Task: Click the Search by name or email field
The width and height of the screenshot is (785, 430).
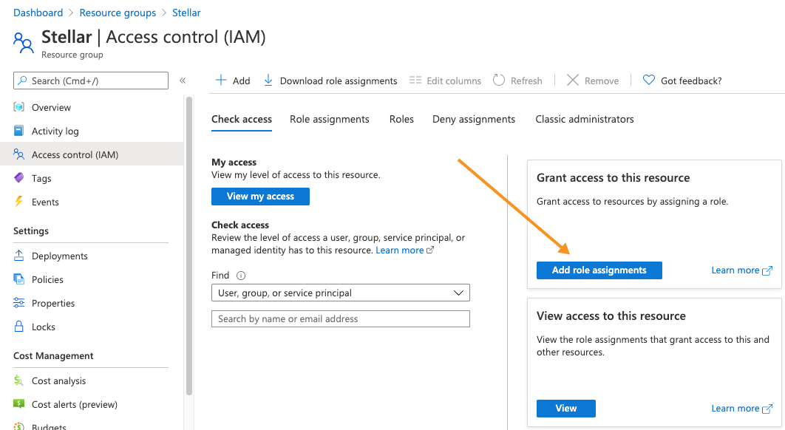Action: [x=340, y=319]
